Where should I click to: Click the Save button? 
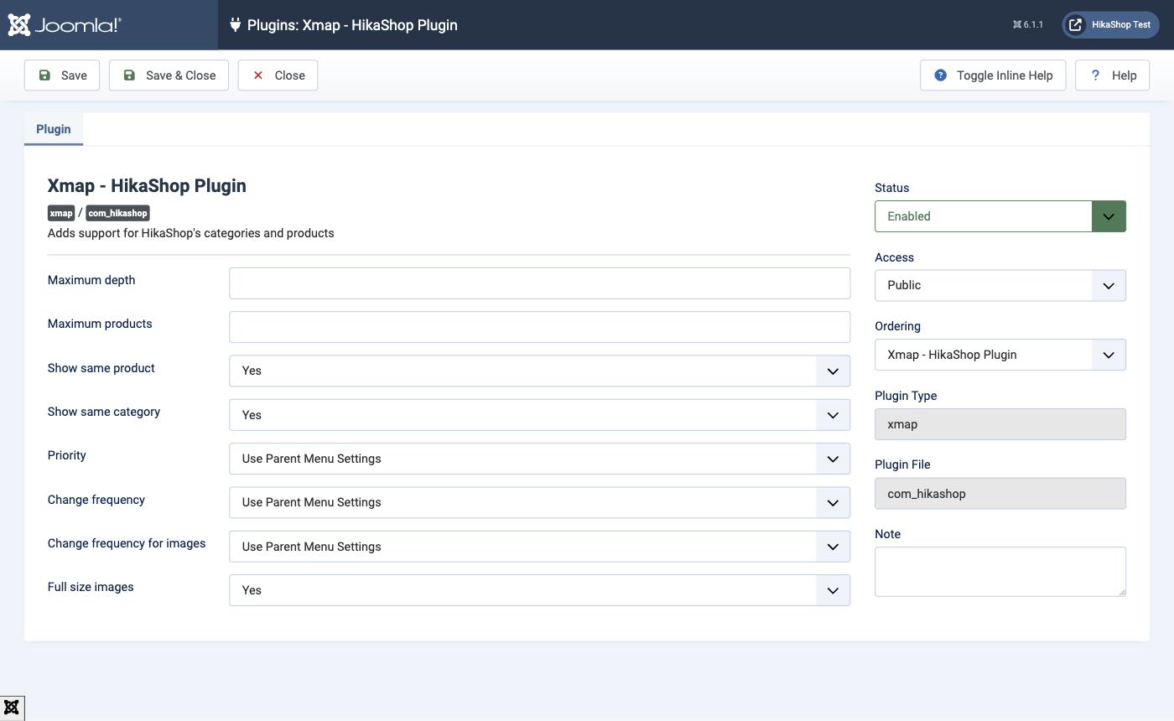(62, 75)
